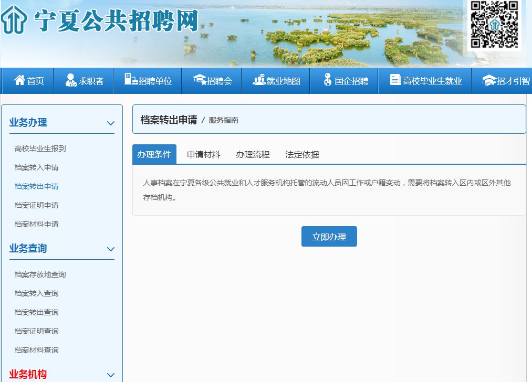Switch to the 申请材料 tab
Viewport: 532px width, 382px height.
(204, 154)
